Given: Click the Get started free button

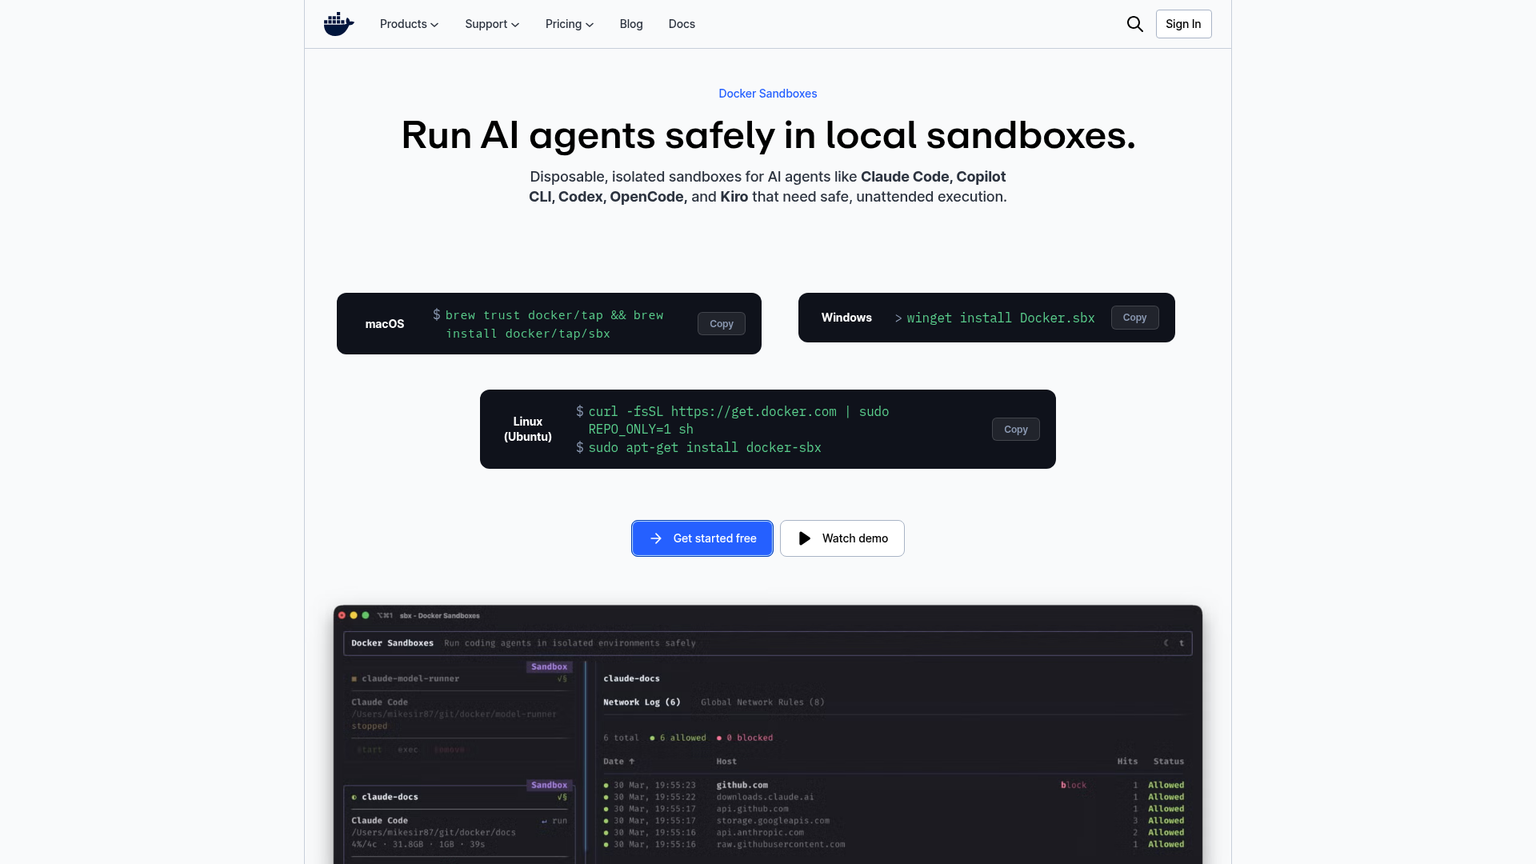Looking at the screenshot, I should pos(702,538).
